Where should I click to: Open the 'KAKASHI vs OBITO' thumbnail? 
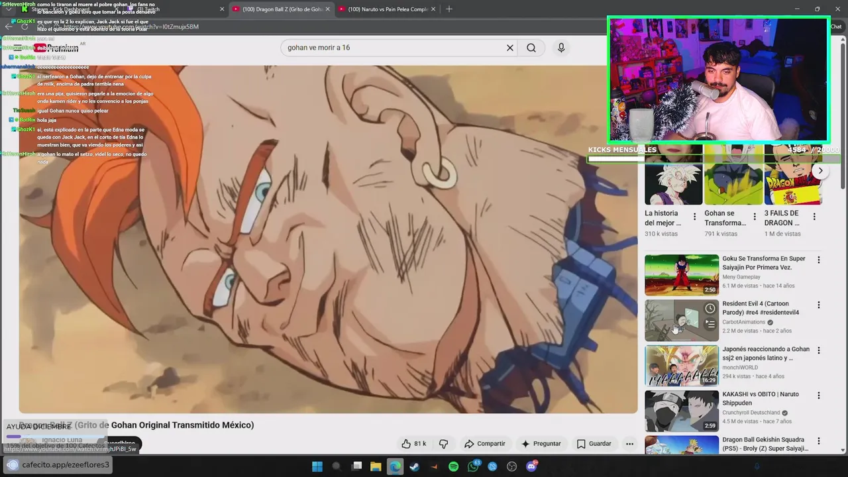(682, 411)
